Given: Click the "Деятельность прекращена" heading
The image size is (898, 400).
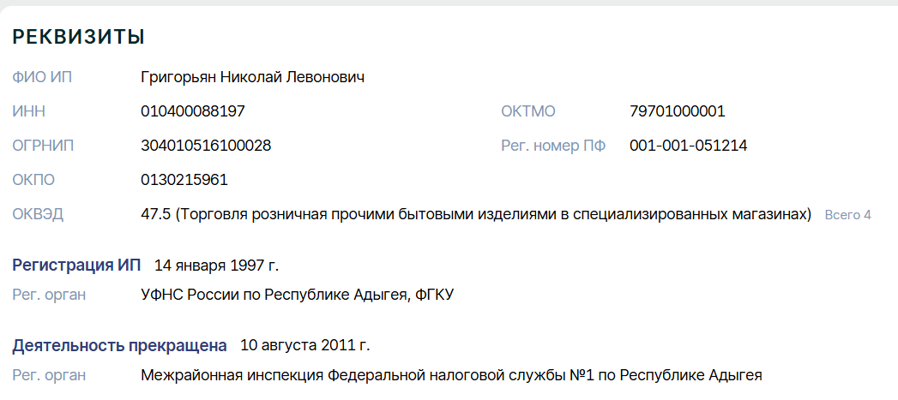Looking at the screenshot, I should [x=119, y=345].
